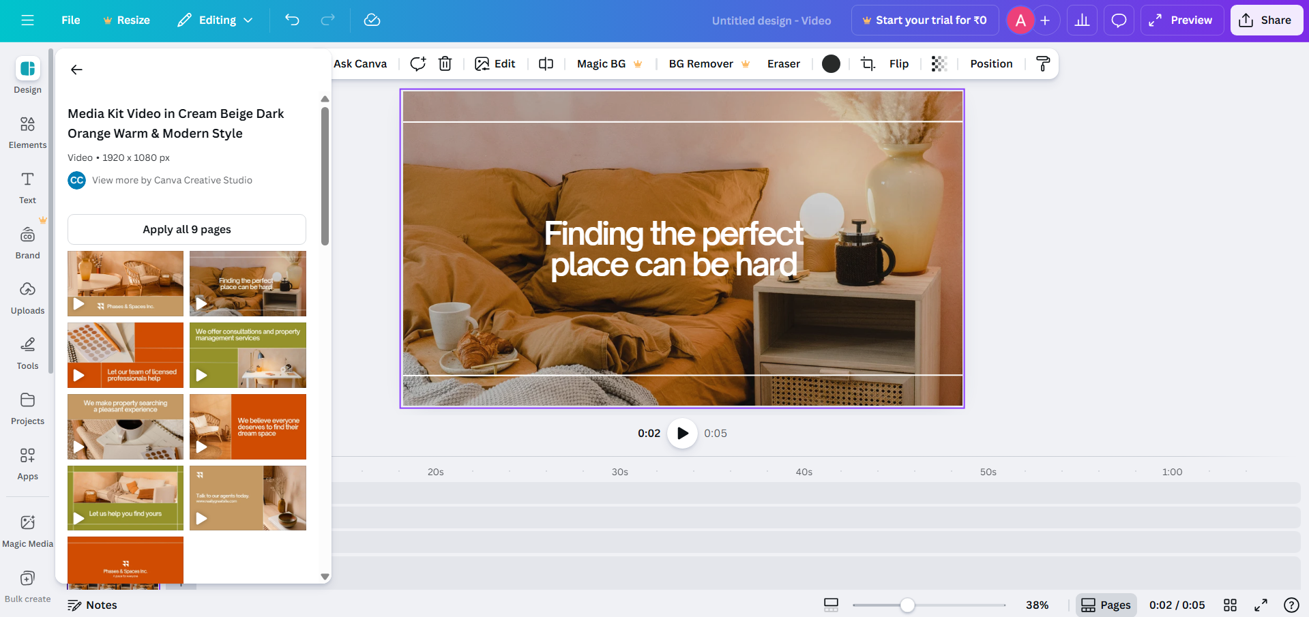Open the Share dialog
Screen dimensions: 1309x617
pos(1266,20)
